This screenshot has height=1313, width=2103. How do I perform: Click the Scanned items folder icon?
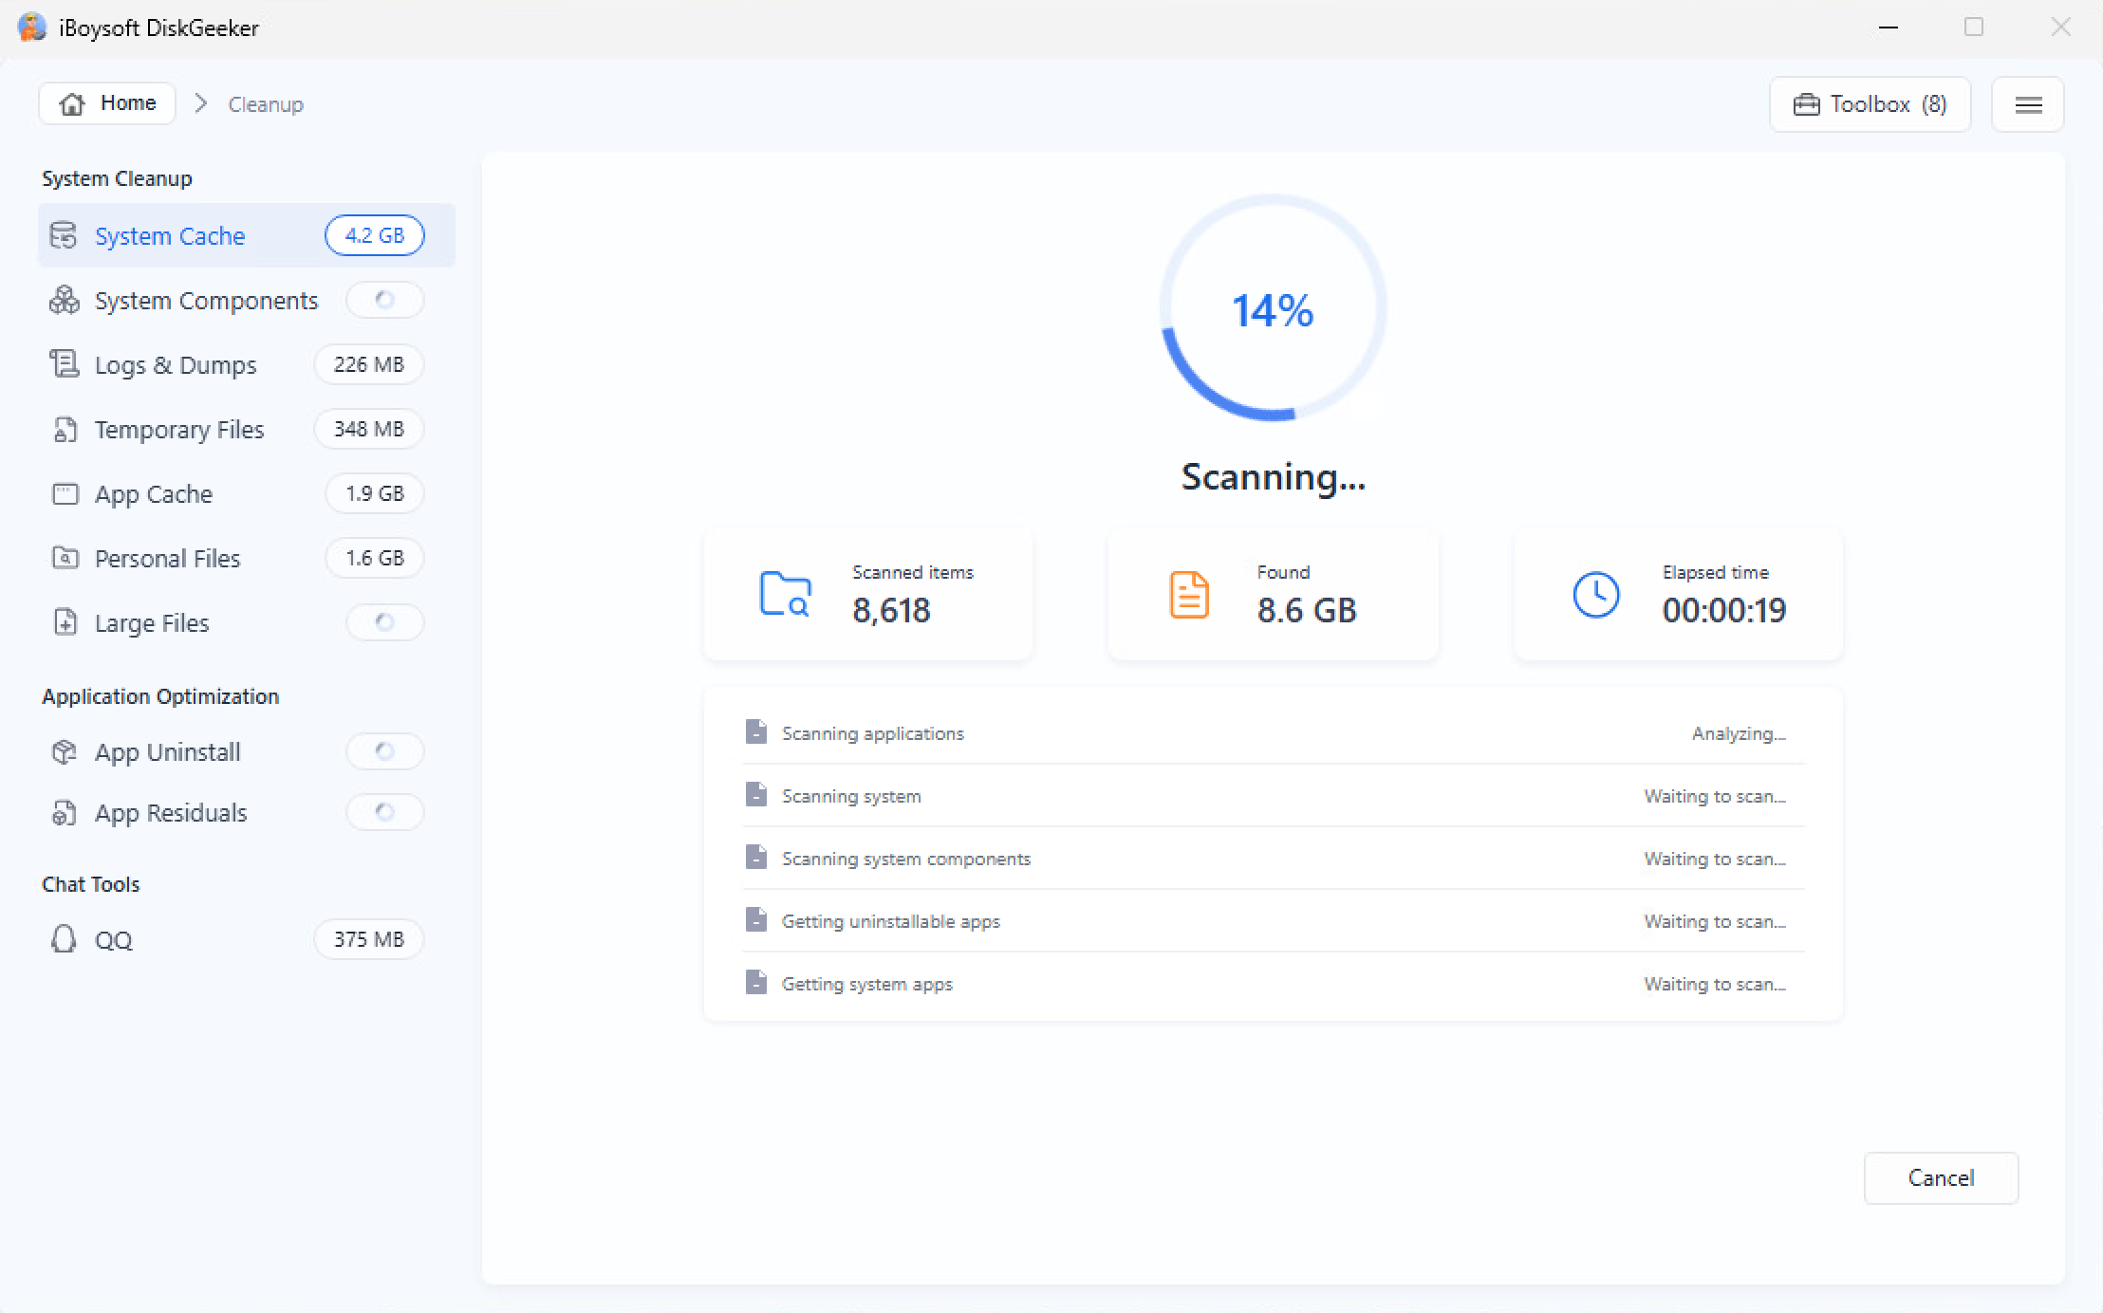785,594
